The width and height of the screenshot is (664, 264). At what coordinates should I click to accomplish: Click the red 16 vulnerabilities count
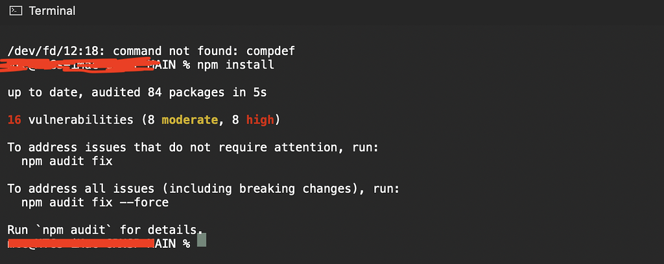tap(14, 120)
